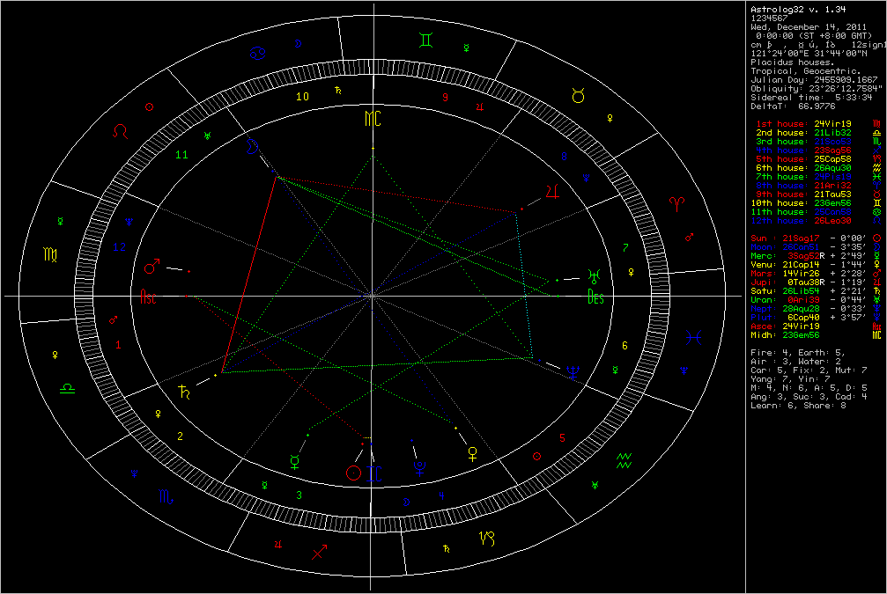Click the blue Moon crescent glyph in the chart
The width and height of the screenshot is (887, 594).
252,147
